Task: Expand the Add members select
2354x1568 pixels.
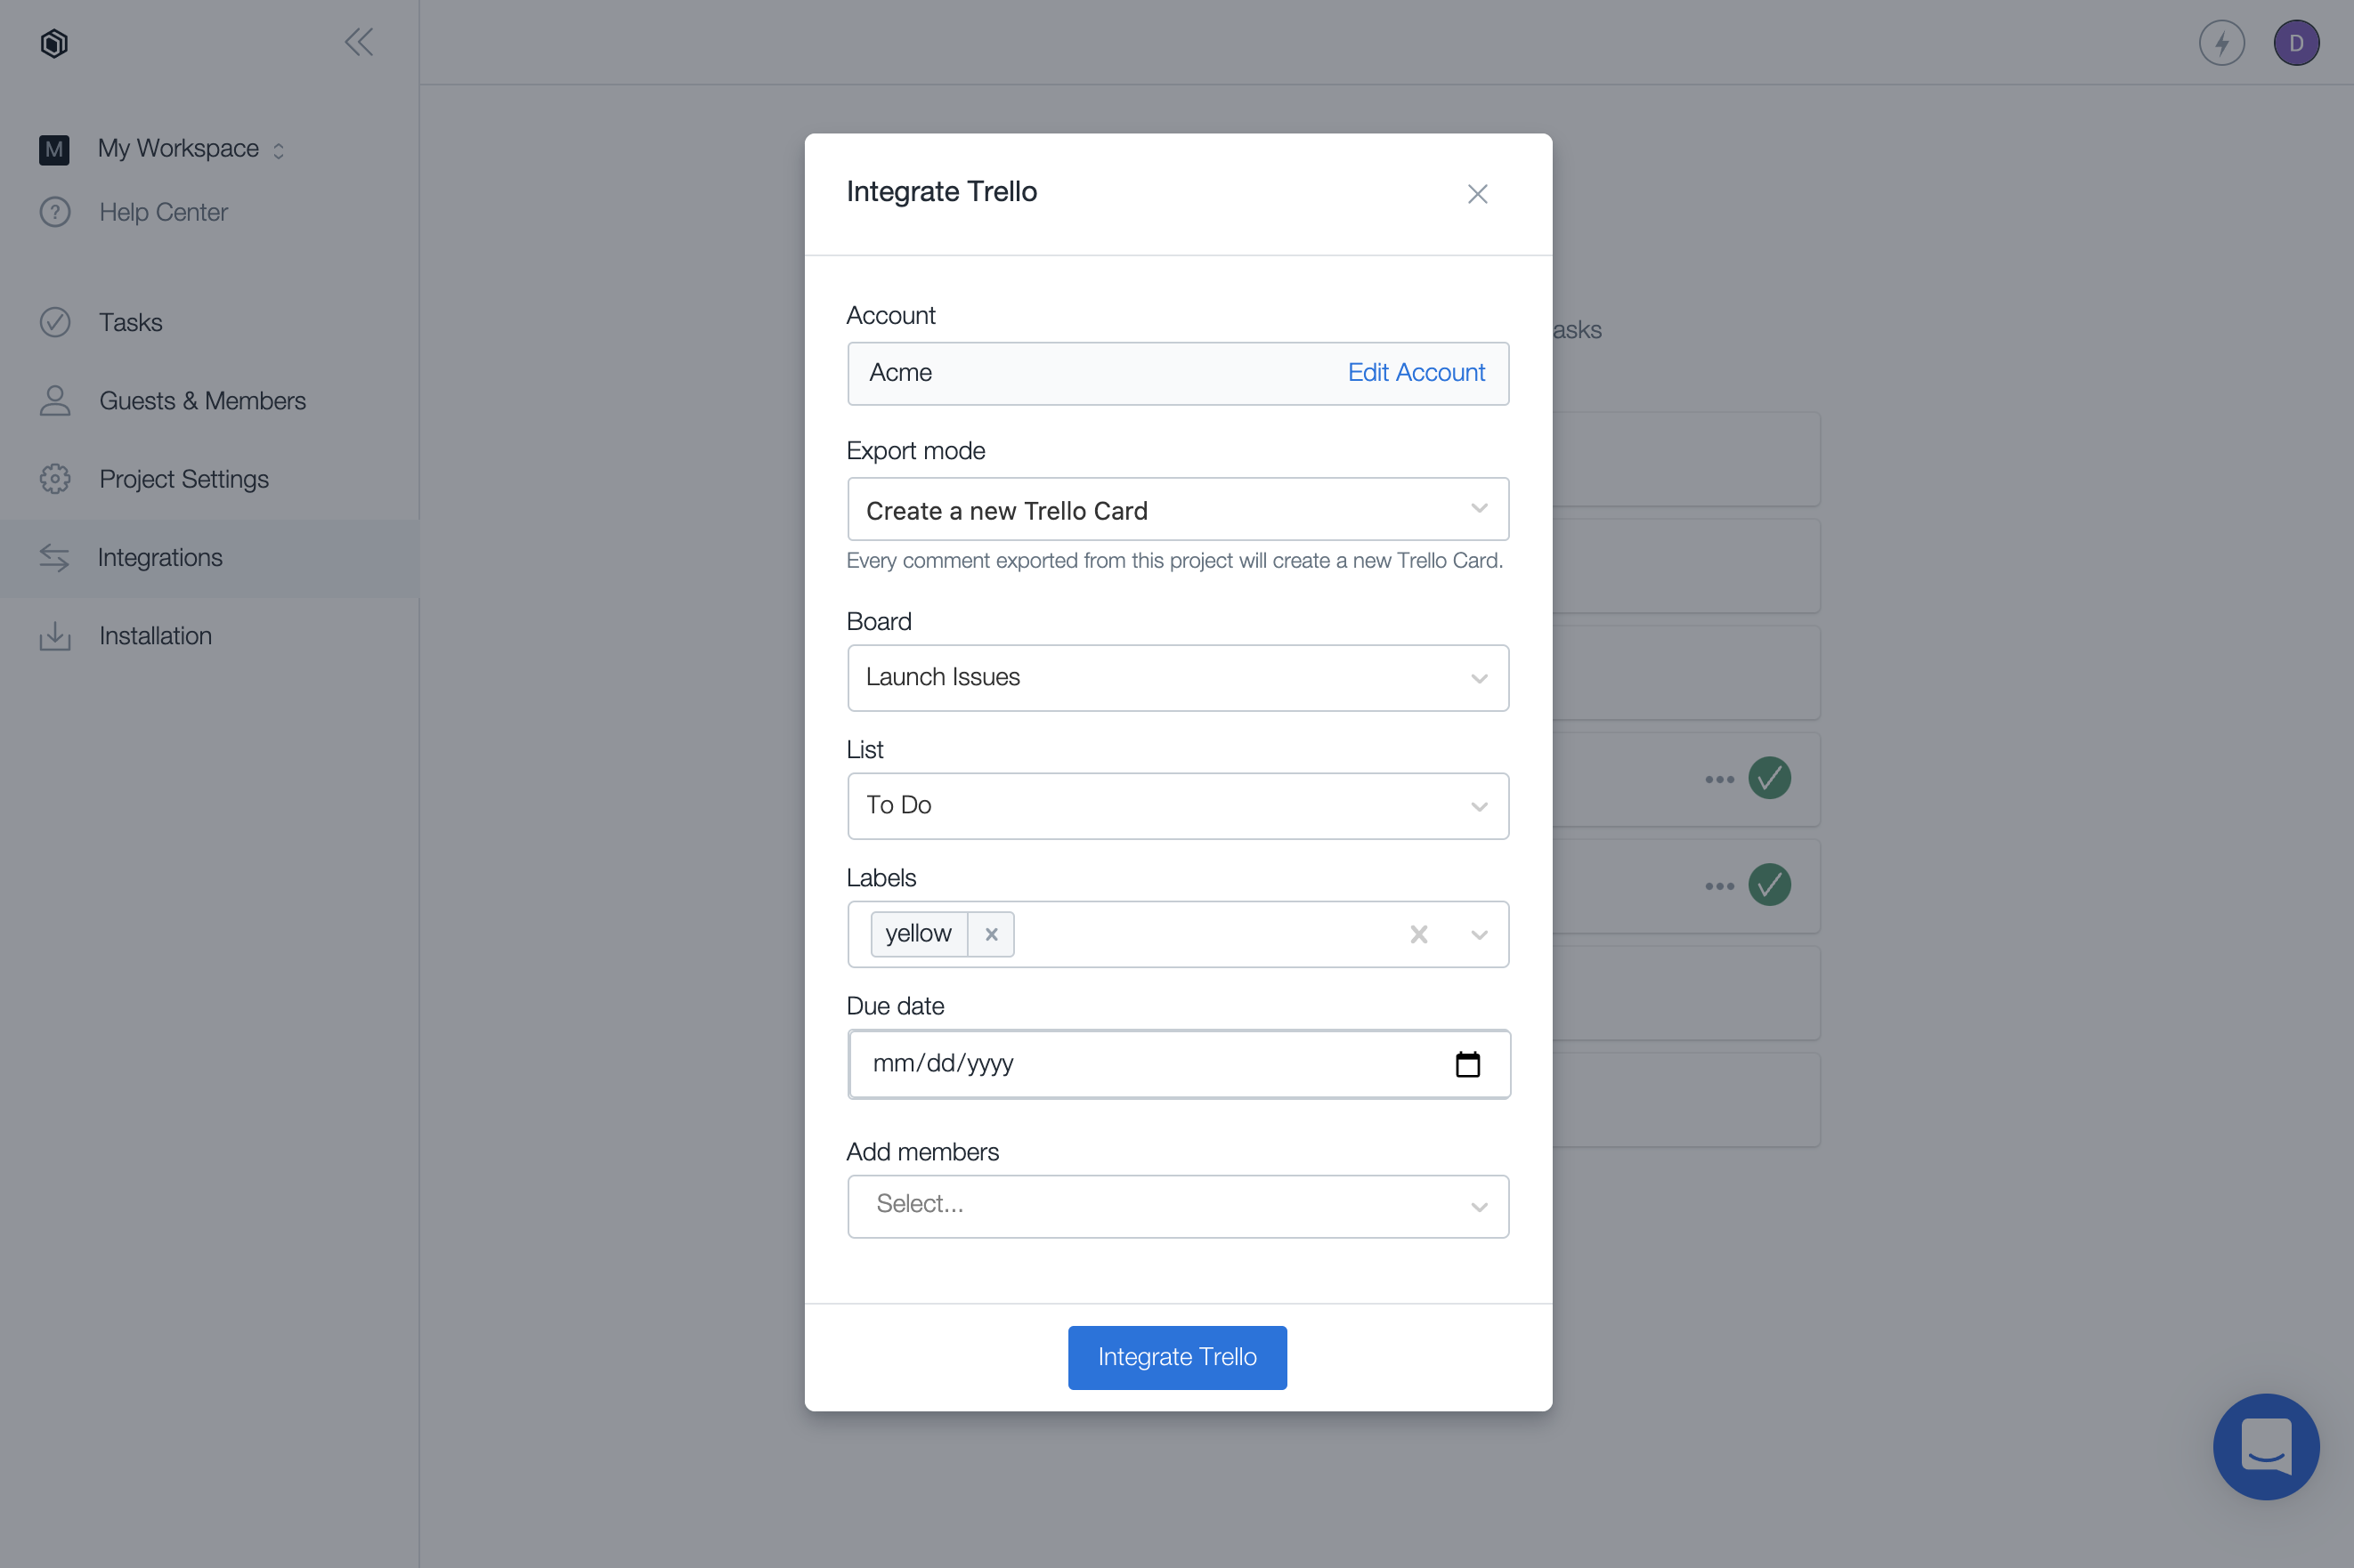Action: point(1176,1206)
